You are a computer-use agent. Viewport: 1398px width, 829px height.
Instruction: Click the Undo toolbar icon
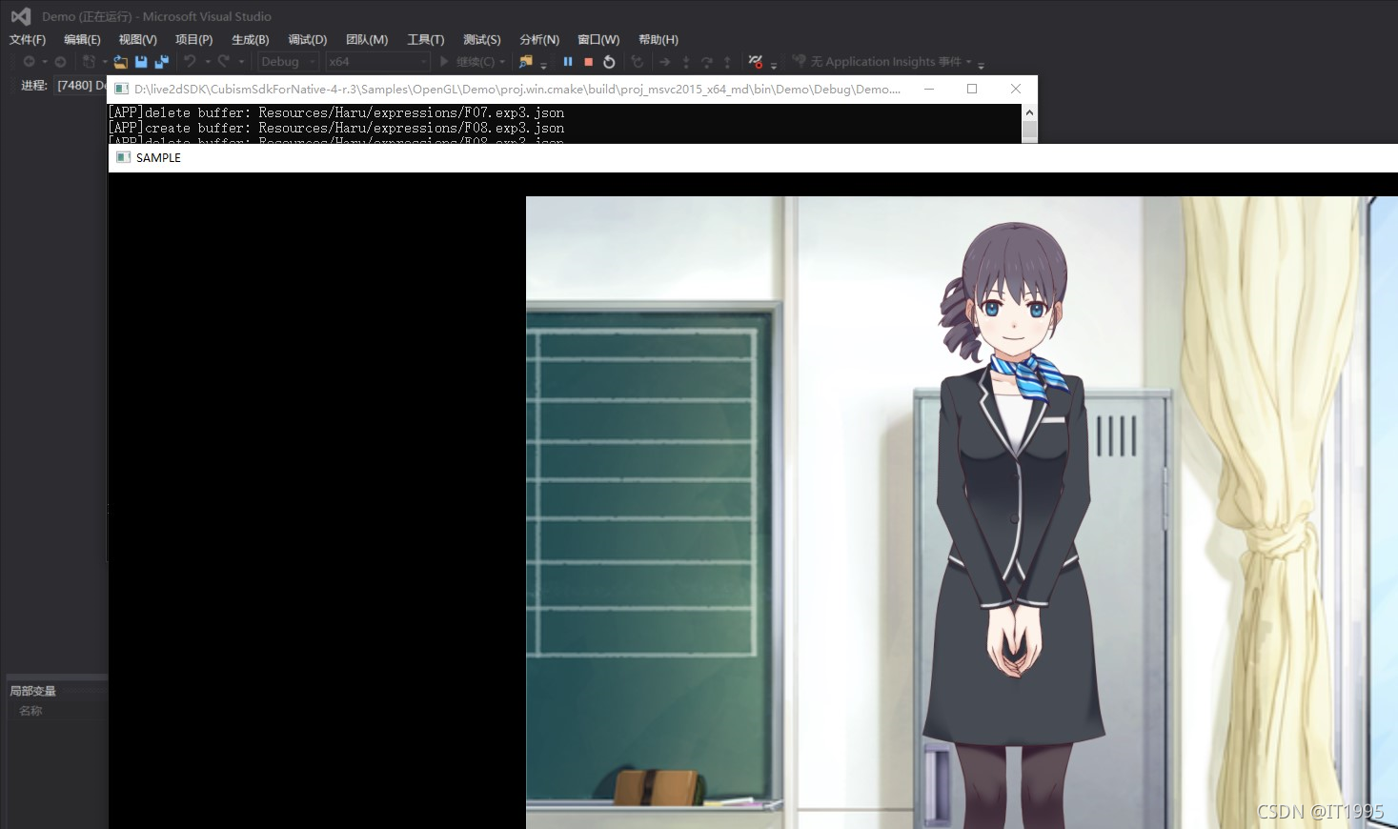(189, 61)
